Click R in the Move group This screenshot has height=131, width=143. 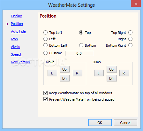[x=78, y=73]
